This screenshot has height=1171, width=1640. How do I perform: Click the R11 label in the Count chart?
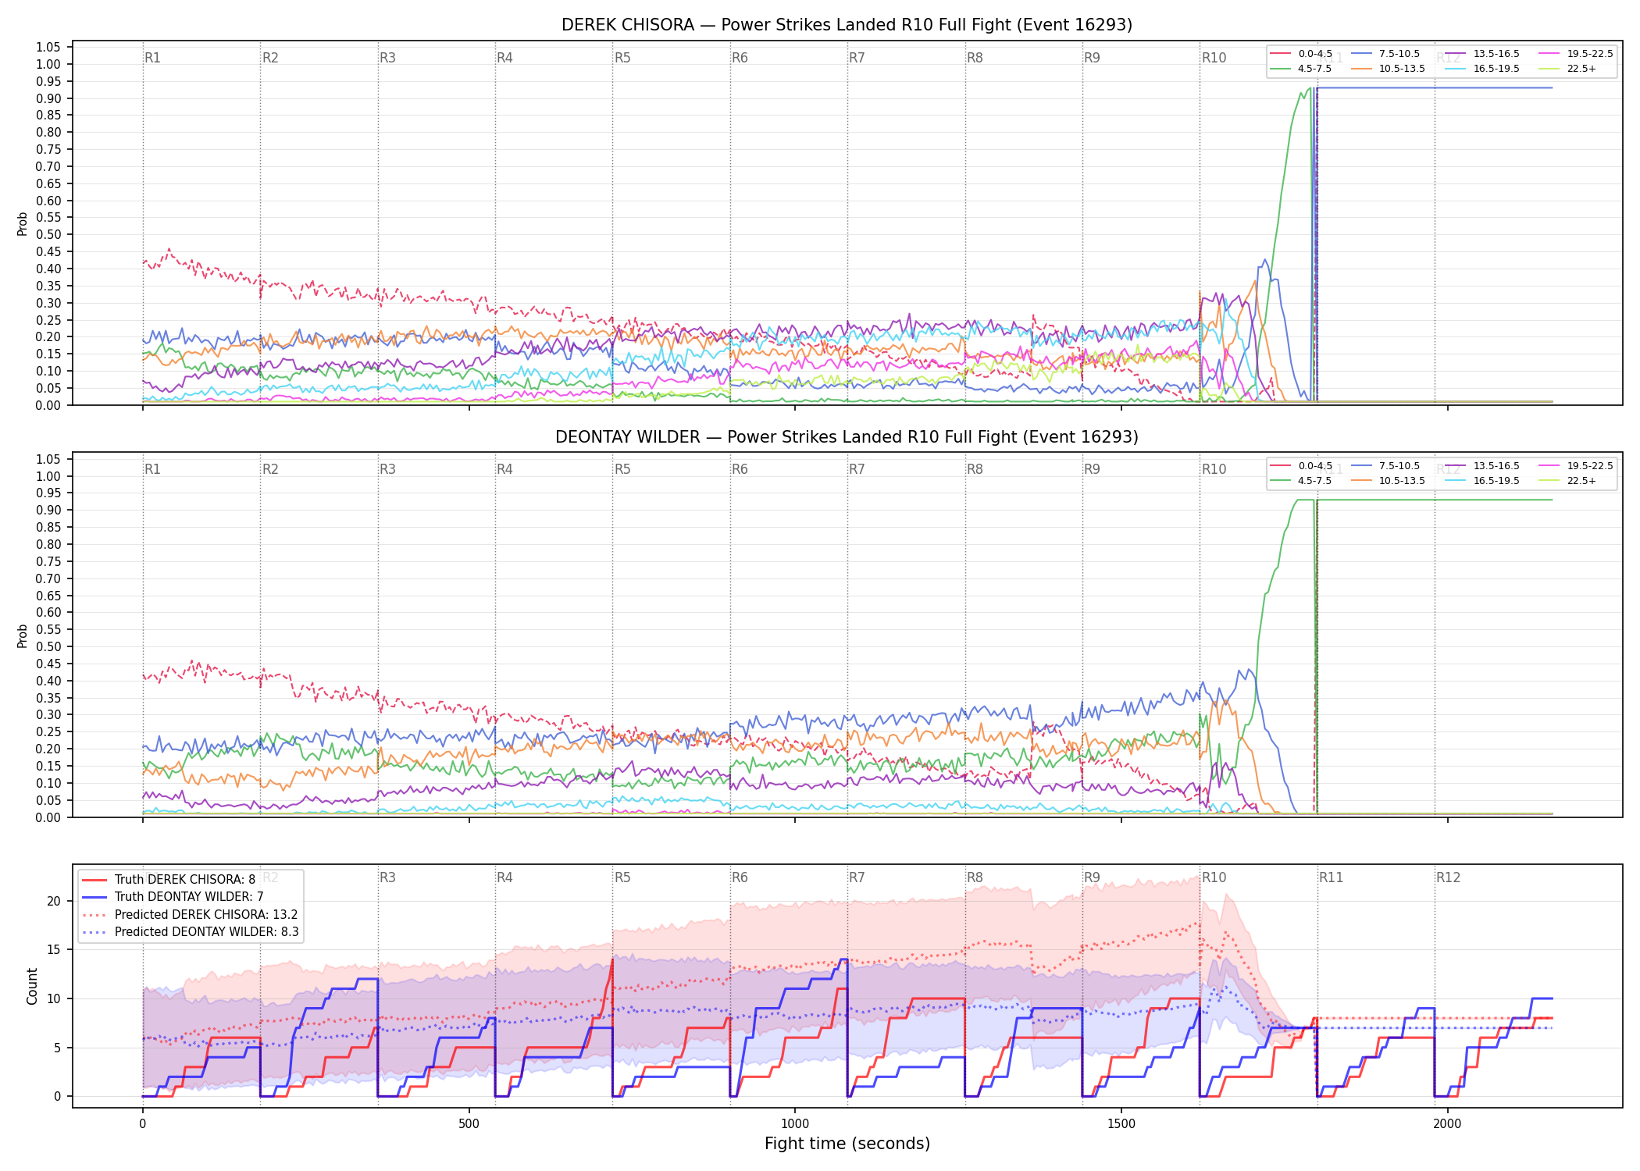point(1332,877)
